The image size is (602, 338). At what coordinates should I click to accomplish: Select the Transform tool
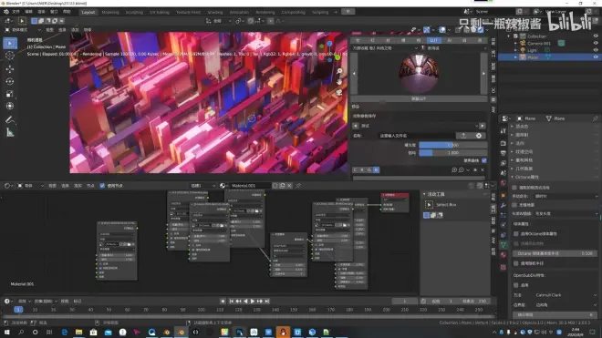point(10,107)
